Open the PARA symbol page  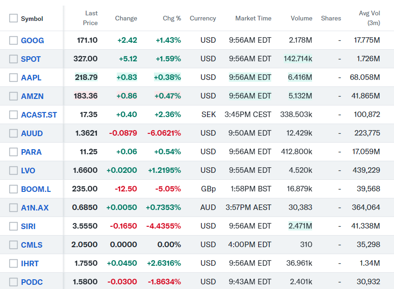point(31,152)
